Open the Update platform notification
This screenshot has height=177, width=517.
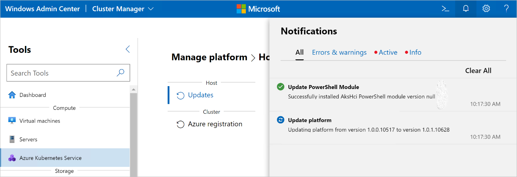coord(393,128)
